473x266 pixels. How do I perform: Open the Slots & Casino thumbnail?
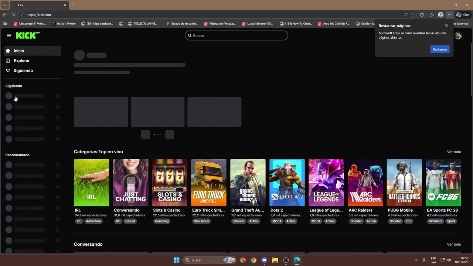(170, 183)
